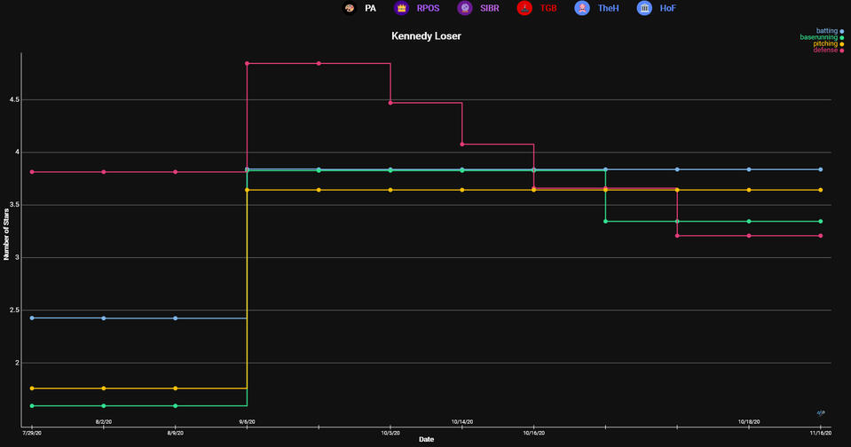The width and height of the screenshot is (851, 447).
Task: Click the pitching data point at 8/2/20
Action: [x=104, y=388]
